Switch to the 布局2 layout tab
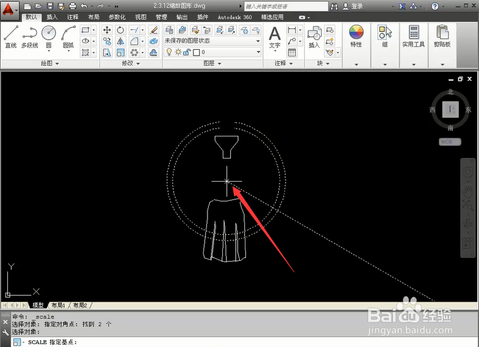This screenshot has height=347, width=479. tap(80, 305)
